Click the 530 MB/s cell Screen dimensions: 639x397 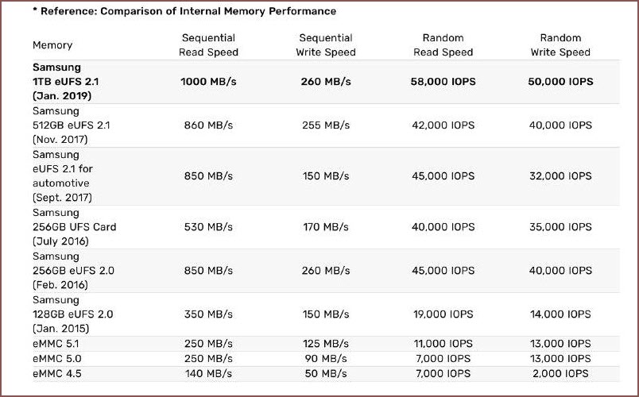point(208,227)
